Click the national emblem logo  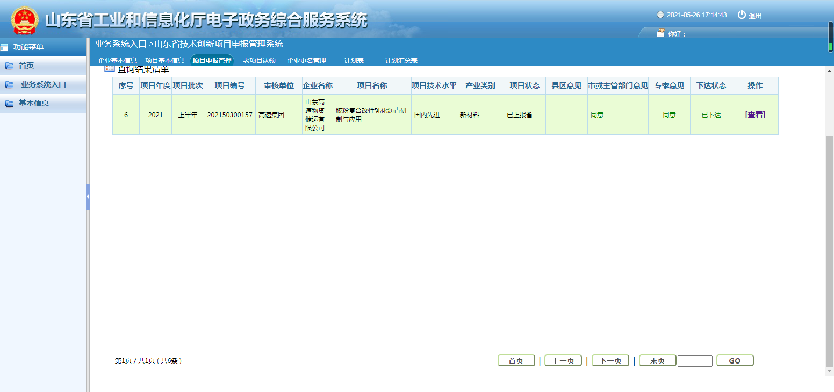click(x=24, y=20)
